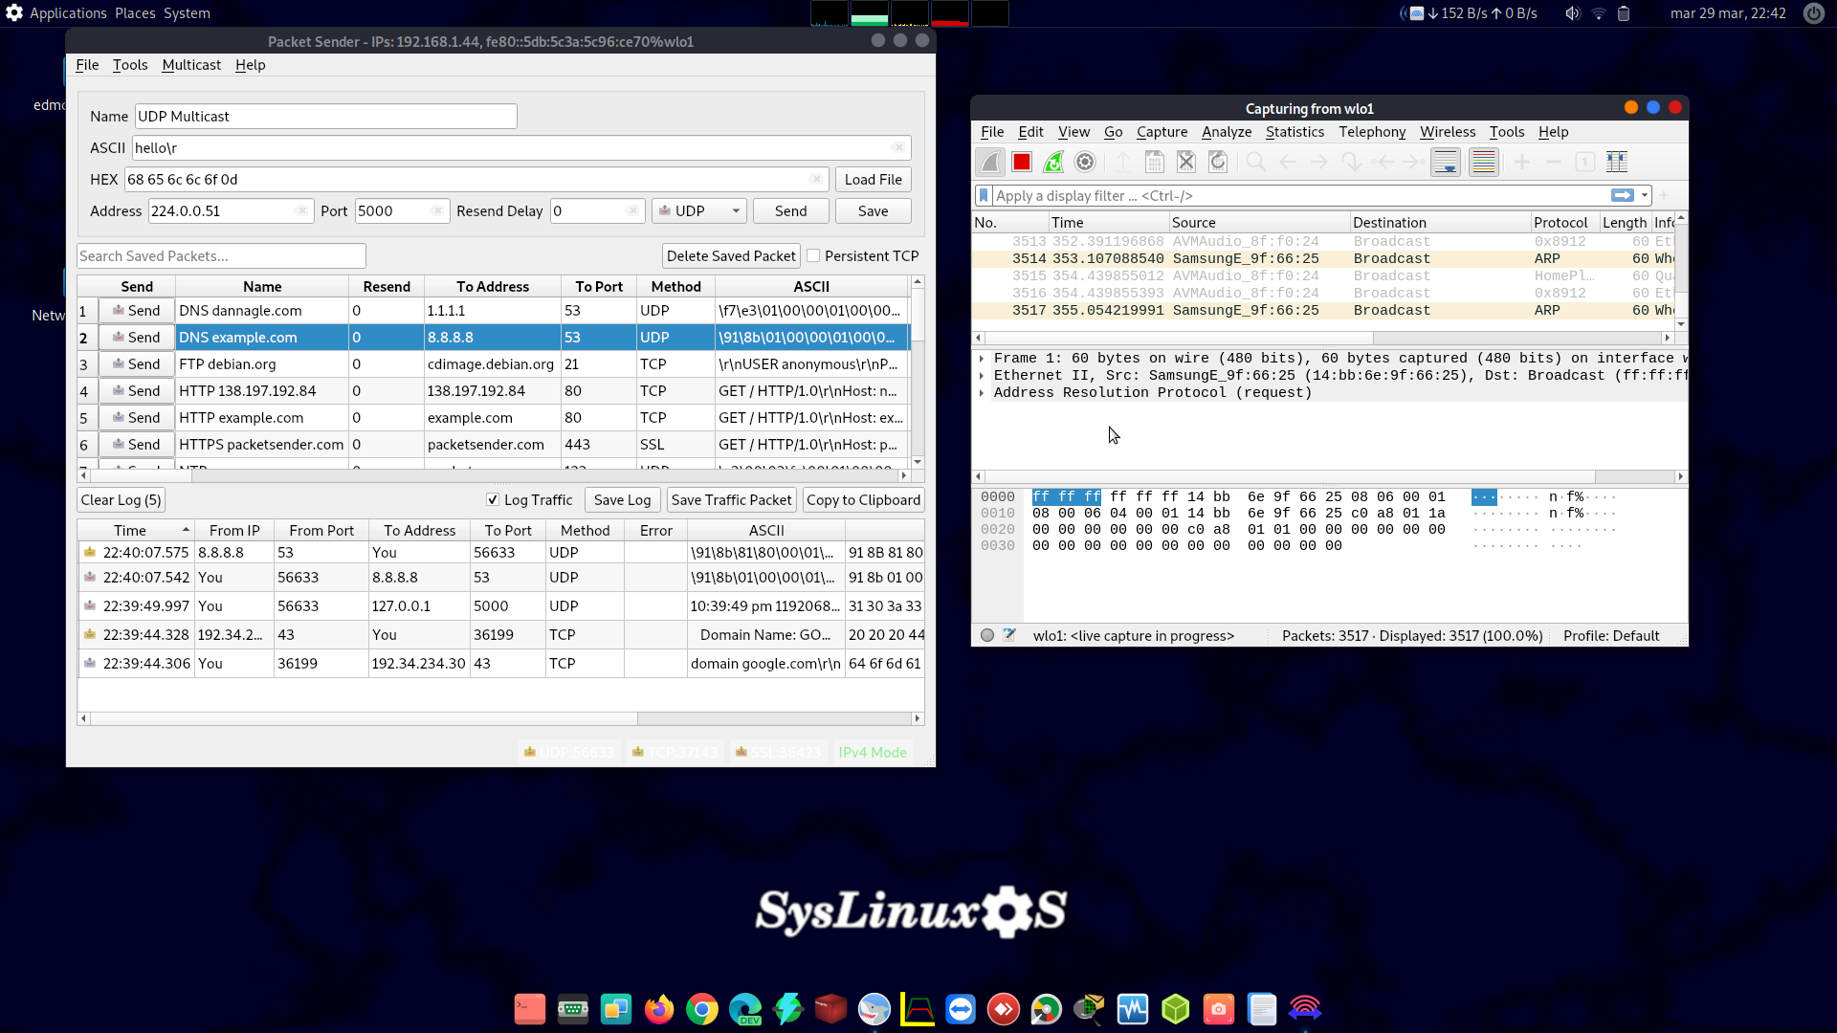Open Terminal from the dock
Viewport: 1837px width, 1033px height.
529,1009
